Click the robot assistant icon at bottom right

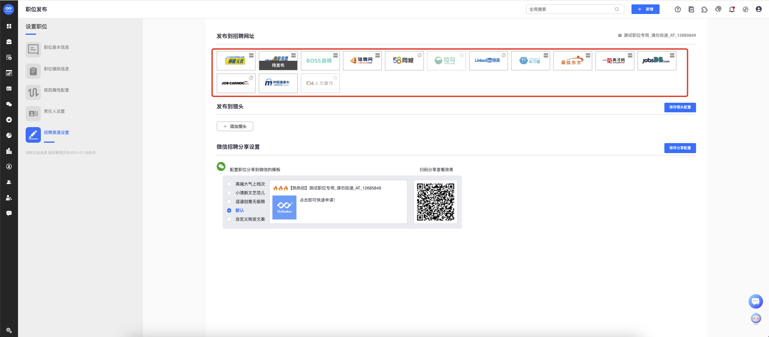point(756,319)
